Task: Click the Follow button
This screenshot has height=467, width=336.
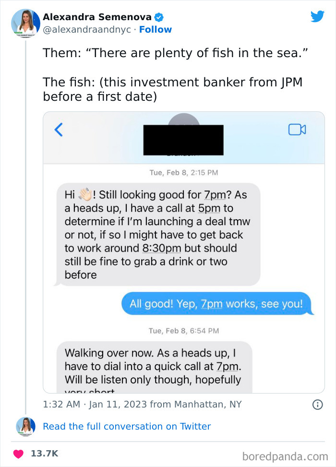Action: click(x=156, y=29)
